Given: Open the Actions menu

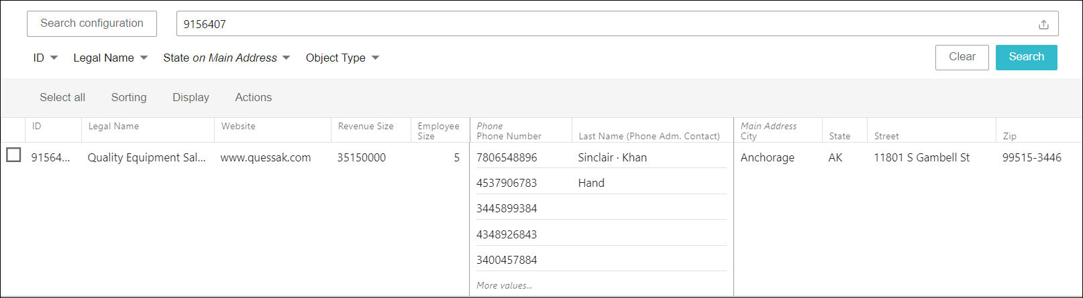Looking at the screenshot, I should (253, 98).
